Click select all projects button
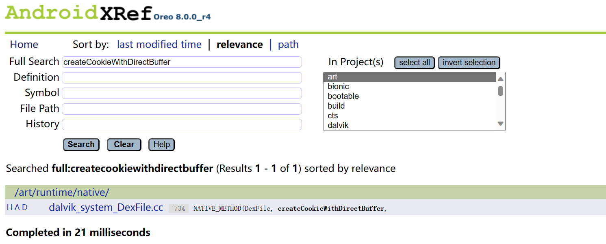The height and width of the screenshot is (244, 606). pyautogui.click(x=415, y=63)
